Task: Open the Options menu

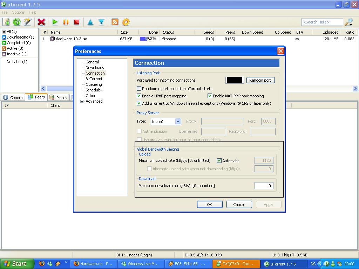Action: [18, 12]
